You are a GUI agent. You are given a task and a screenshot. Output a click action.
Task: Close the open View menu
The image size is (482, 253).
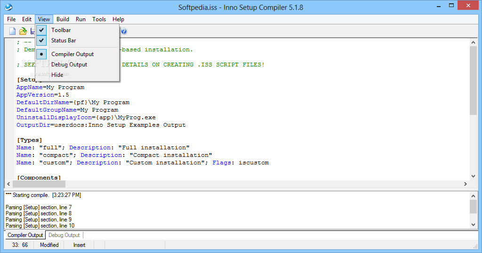click(44, 19)
